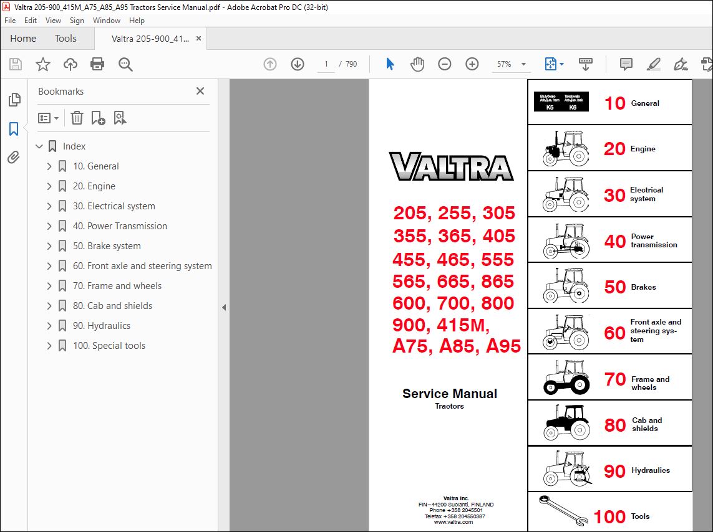
Task: Zoom in with the plus icon
Action: point(472,64)
